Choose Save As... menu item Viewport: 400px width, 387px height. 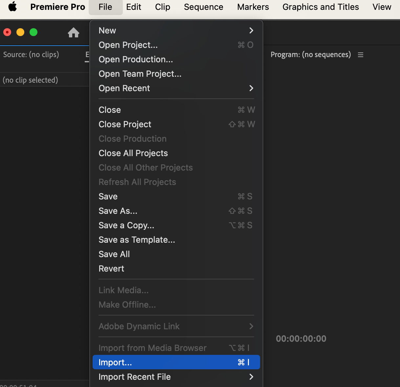[x=176, y=211]
